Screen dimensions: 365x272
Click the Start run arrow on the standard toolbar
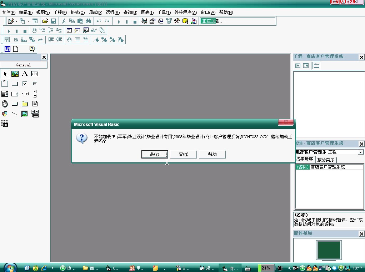point(119,22)
